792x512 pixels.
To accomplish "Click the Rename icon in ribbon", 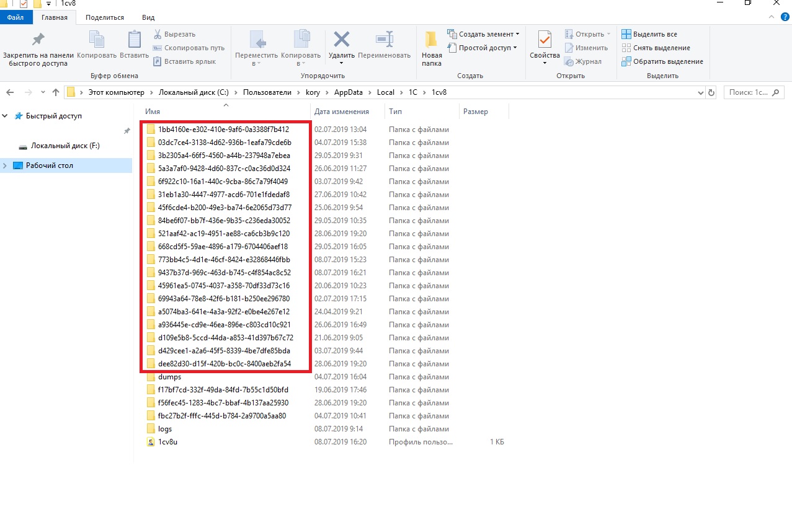I will pos(384,40).
